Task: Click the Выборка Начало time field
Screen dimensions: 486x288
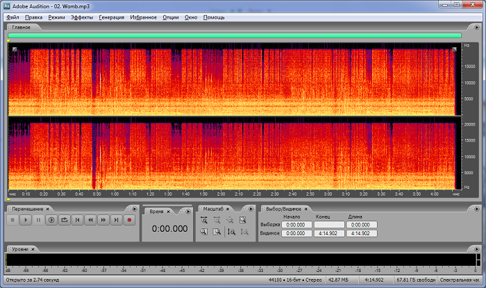Action: coord(296,224)
